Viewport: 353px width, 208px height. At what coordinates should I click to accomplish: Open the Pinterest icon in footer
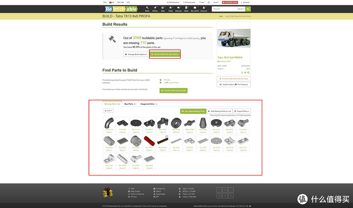point(219,196)
